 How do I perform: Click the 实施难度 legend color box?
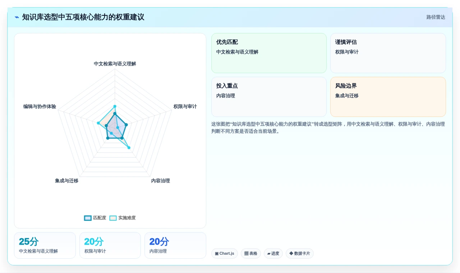tap(113, 218)
